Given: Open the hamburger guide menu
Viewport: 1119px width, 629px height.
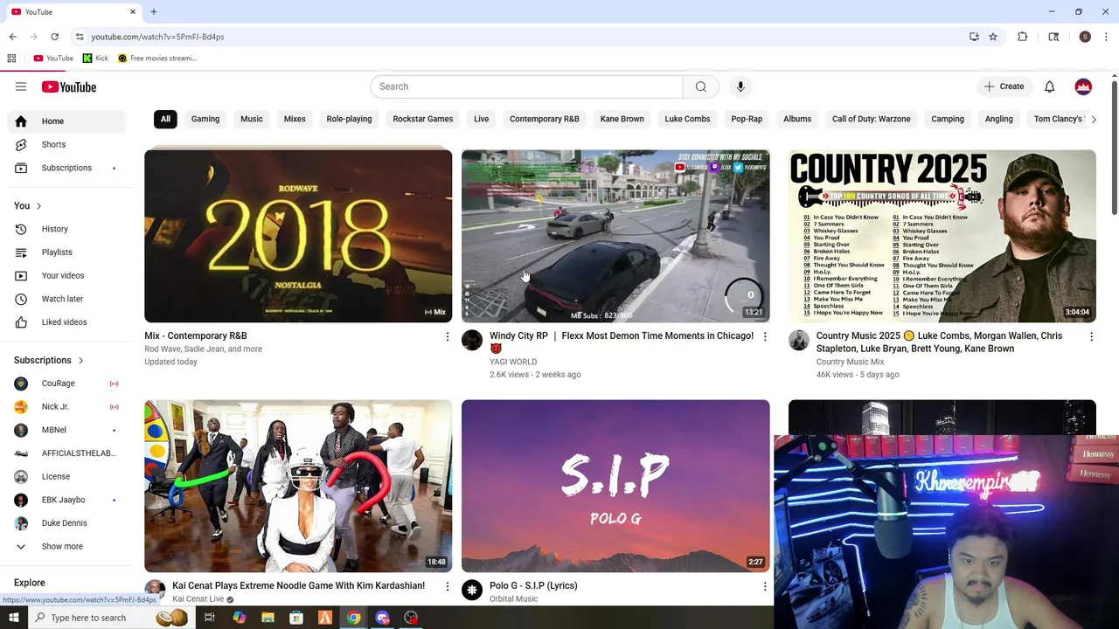Looking at the screenshot, I should 21,86.
